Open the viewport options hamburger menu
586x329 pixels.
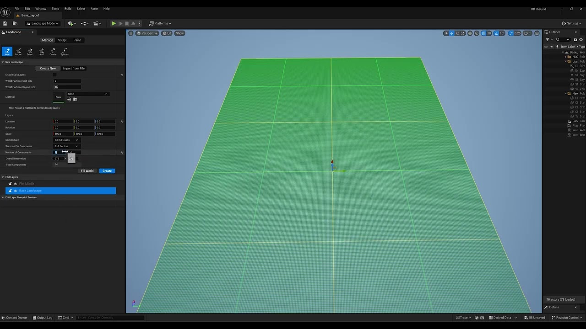pyautogui.click(x=130, y=33)
